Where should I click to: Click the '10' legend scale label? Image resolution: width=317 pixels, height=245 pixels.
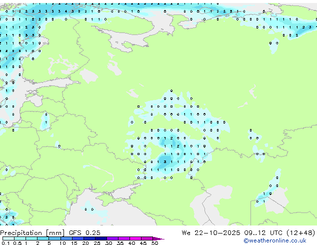(x=62, y=243)
